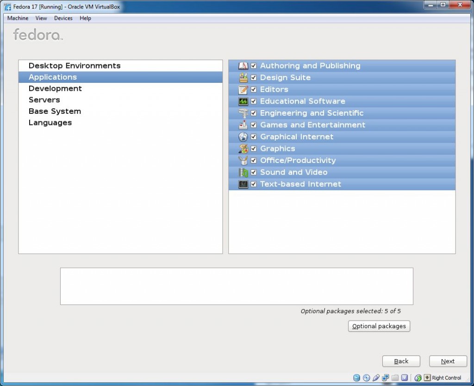
Task: Go back with the Back button
Action: click(401, 361)
